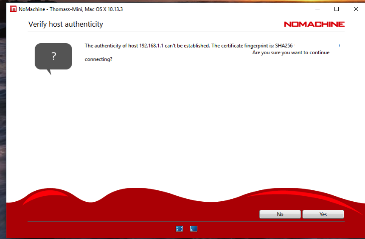The height and width of the screenshot is (239, 365).
Task: Click the NOMACHINE logo at top right
Action: (314, 24)
